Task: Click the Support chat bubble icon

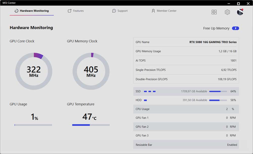Action: 114,11
